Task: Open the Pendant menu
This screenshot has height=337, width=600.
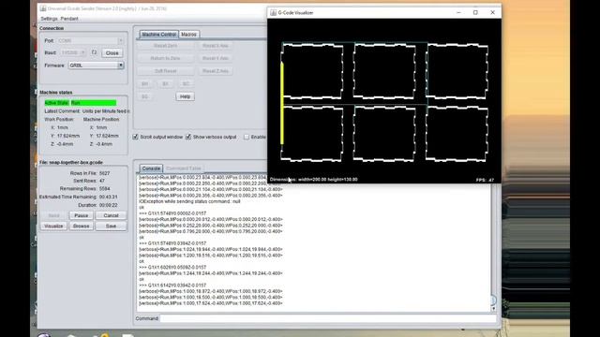Action: point(69,19)
